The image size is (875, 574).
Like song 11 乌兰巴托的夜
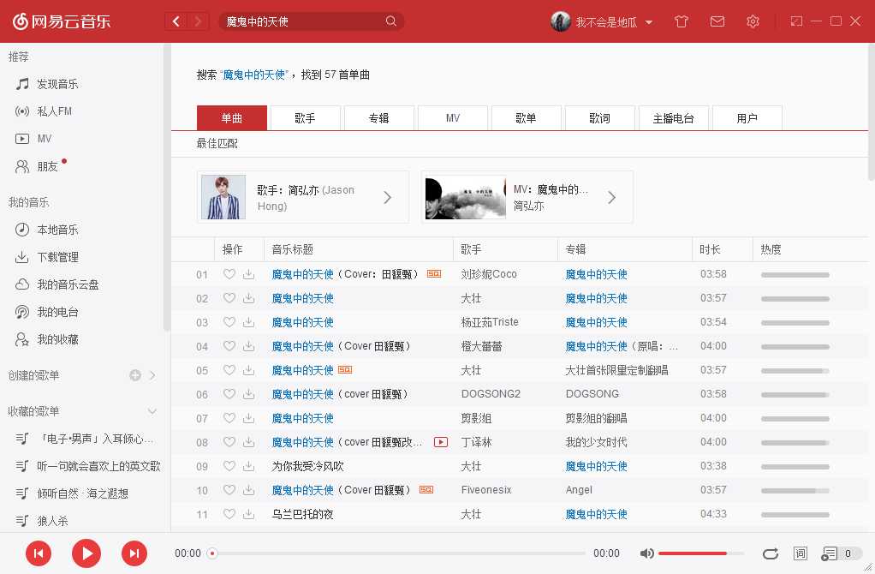click(x=229, y=514)
